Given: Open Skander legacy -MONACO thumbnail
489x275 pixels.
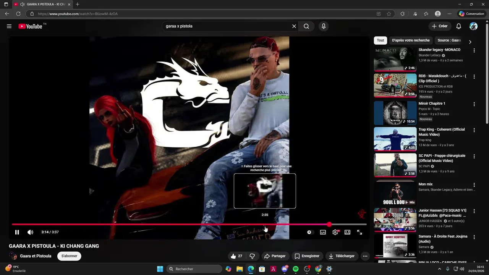Looking at the screenshot, I should coord(395,59).
